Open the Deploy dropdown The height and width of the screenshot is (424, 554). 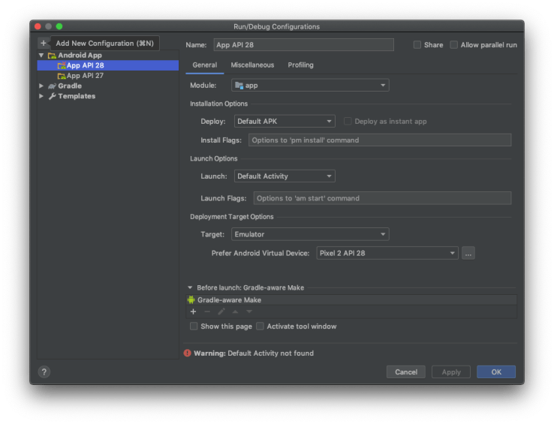coord(285,121)
